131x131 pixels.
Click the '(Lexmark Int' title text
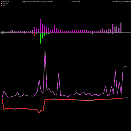(75, 2)
